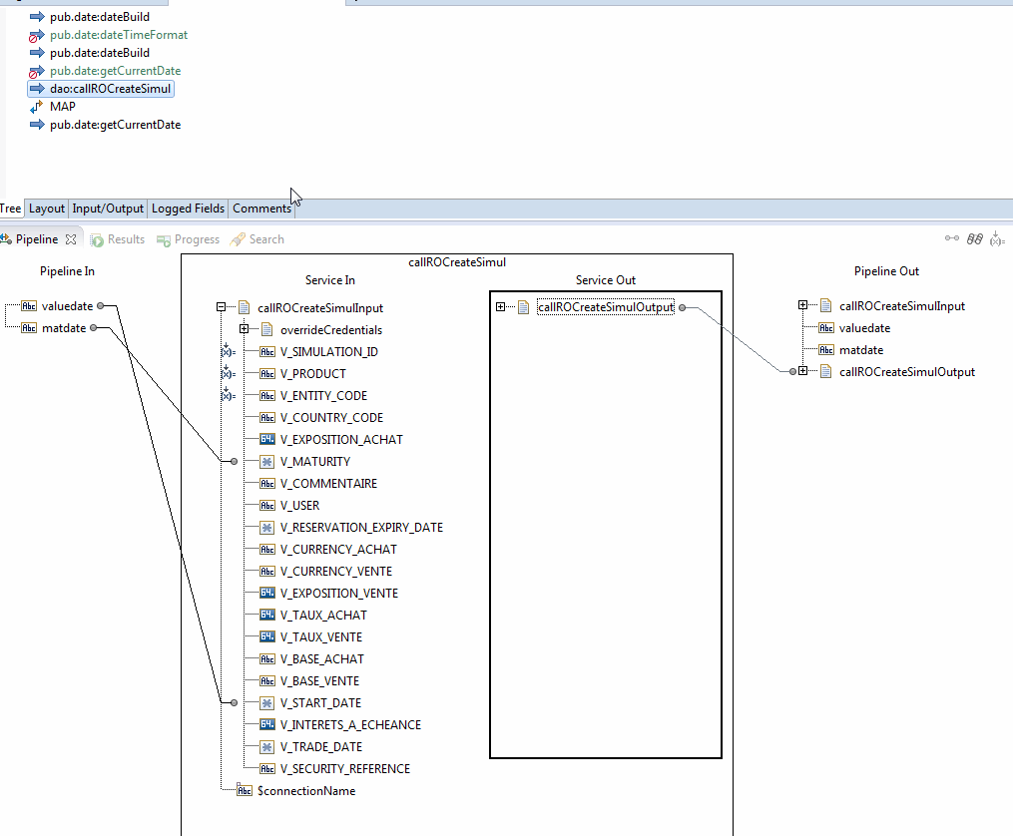1013x836 pixels.
Task: Click the object type icon of V_MATURITY
Action: 267,462
